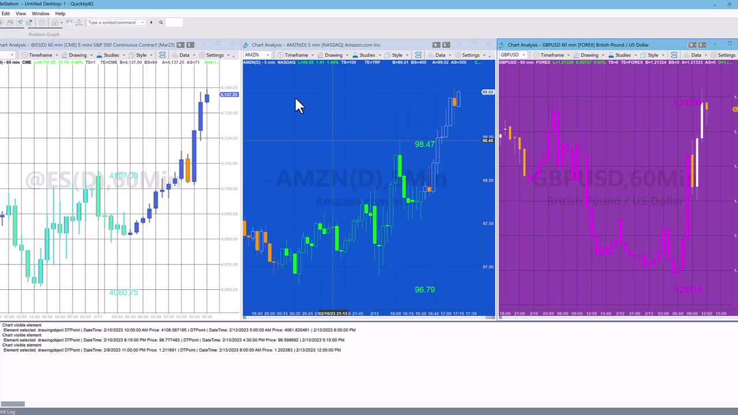Image resolution: width=738 pixels, height=415 pixels.
Task: Click the print icon in main toolbar
Action: [x=42, y=22]
